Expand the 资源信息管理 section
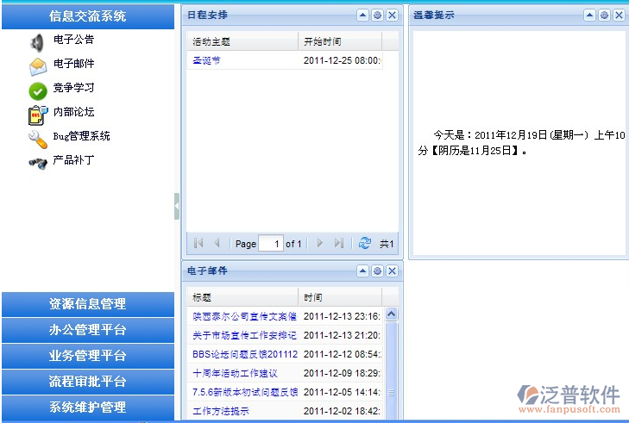 (88, 304)
